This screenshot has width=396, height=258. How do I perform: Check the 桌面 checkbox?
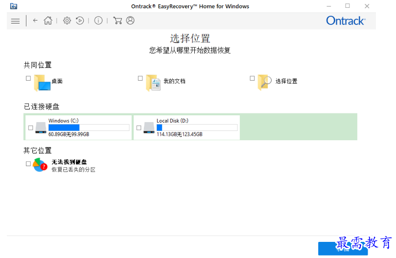pos(28,78)
